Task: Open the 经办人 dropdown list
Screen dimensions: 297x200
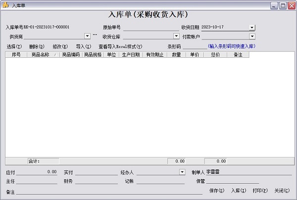Action: (182, 172)
